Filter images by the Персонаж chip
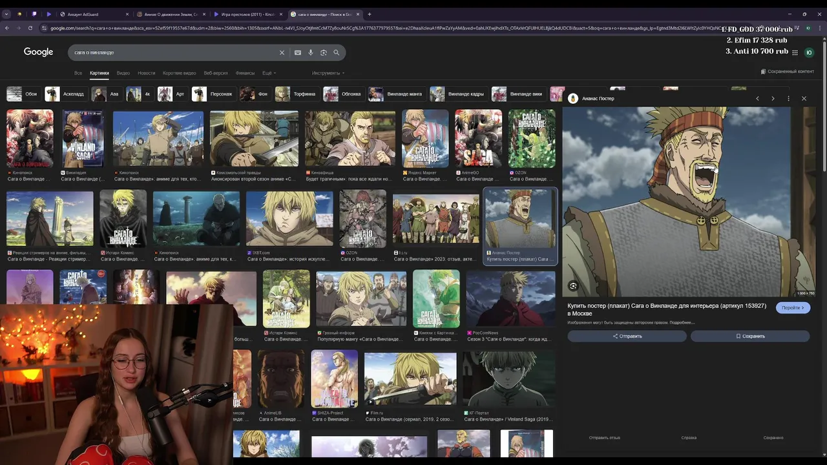The width and height of the screenshot is (827, 465). click(x=213, y=94)
